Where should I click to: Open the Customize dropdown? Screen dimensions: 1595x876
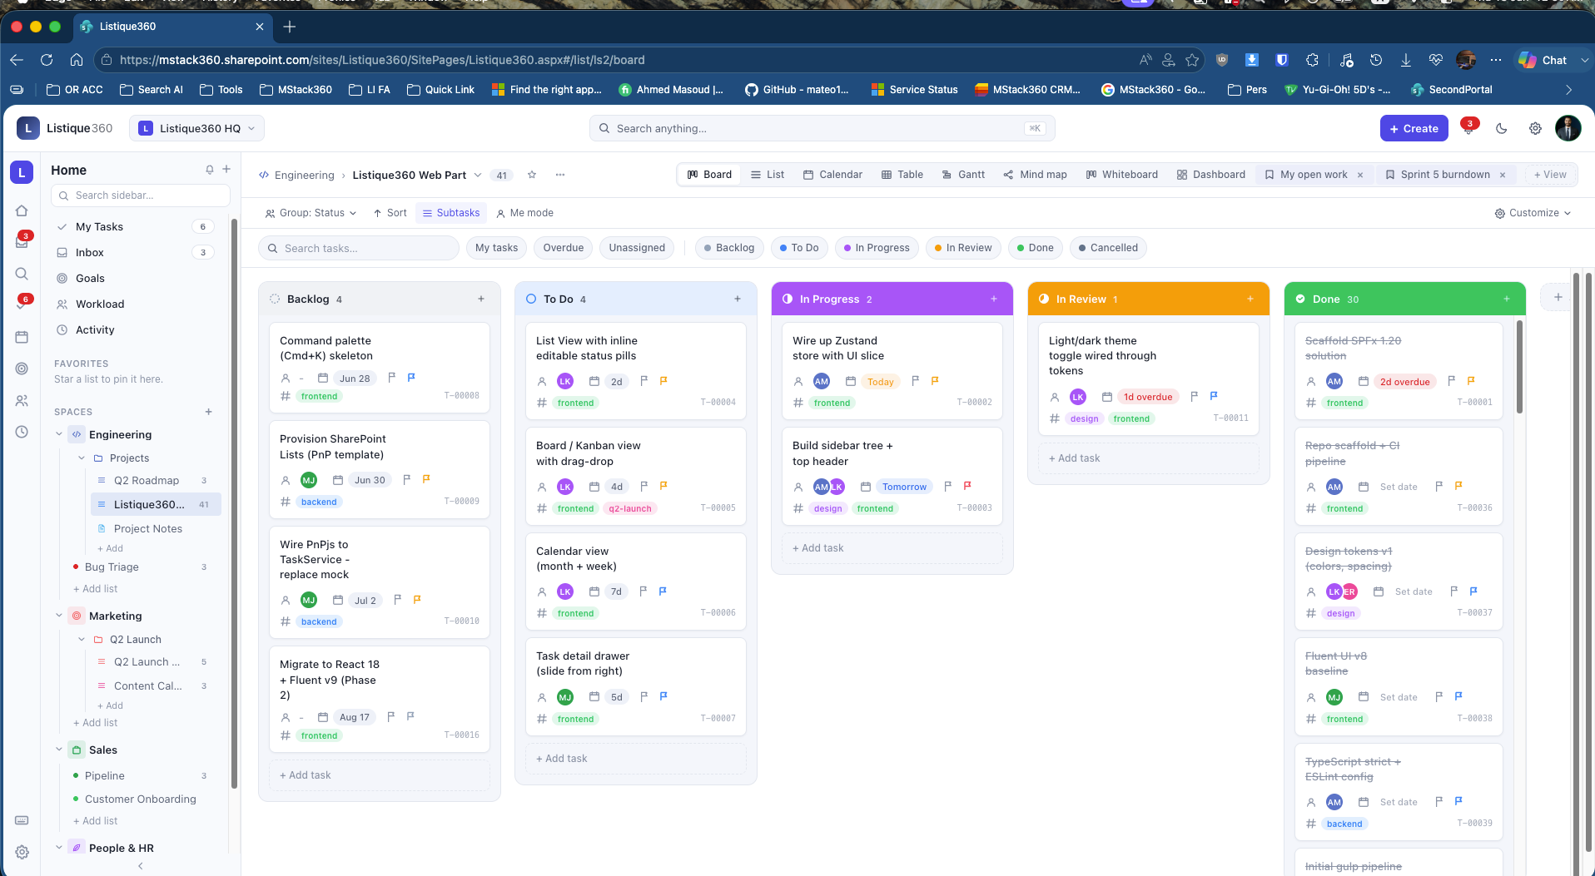(x=1533, y=213)
